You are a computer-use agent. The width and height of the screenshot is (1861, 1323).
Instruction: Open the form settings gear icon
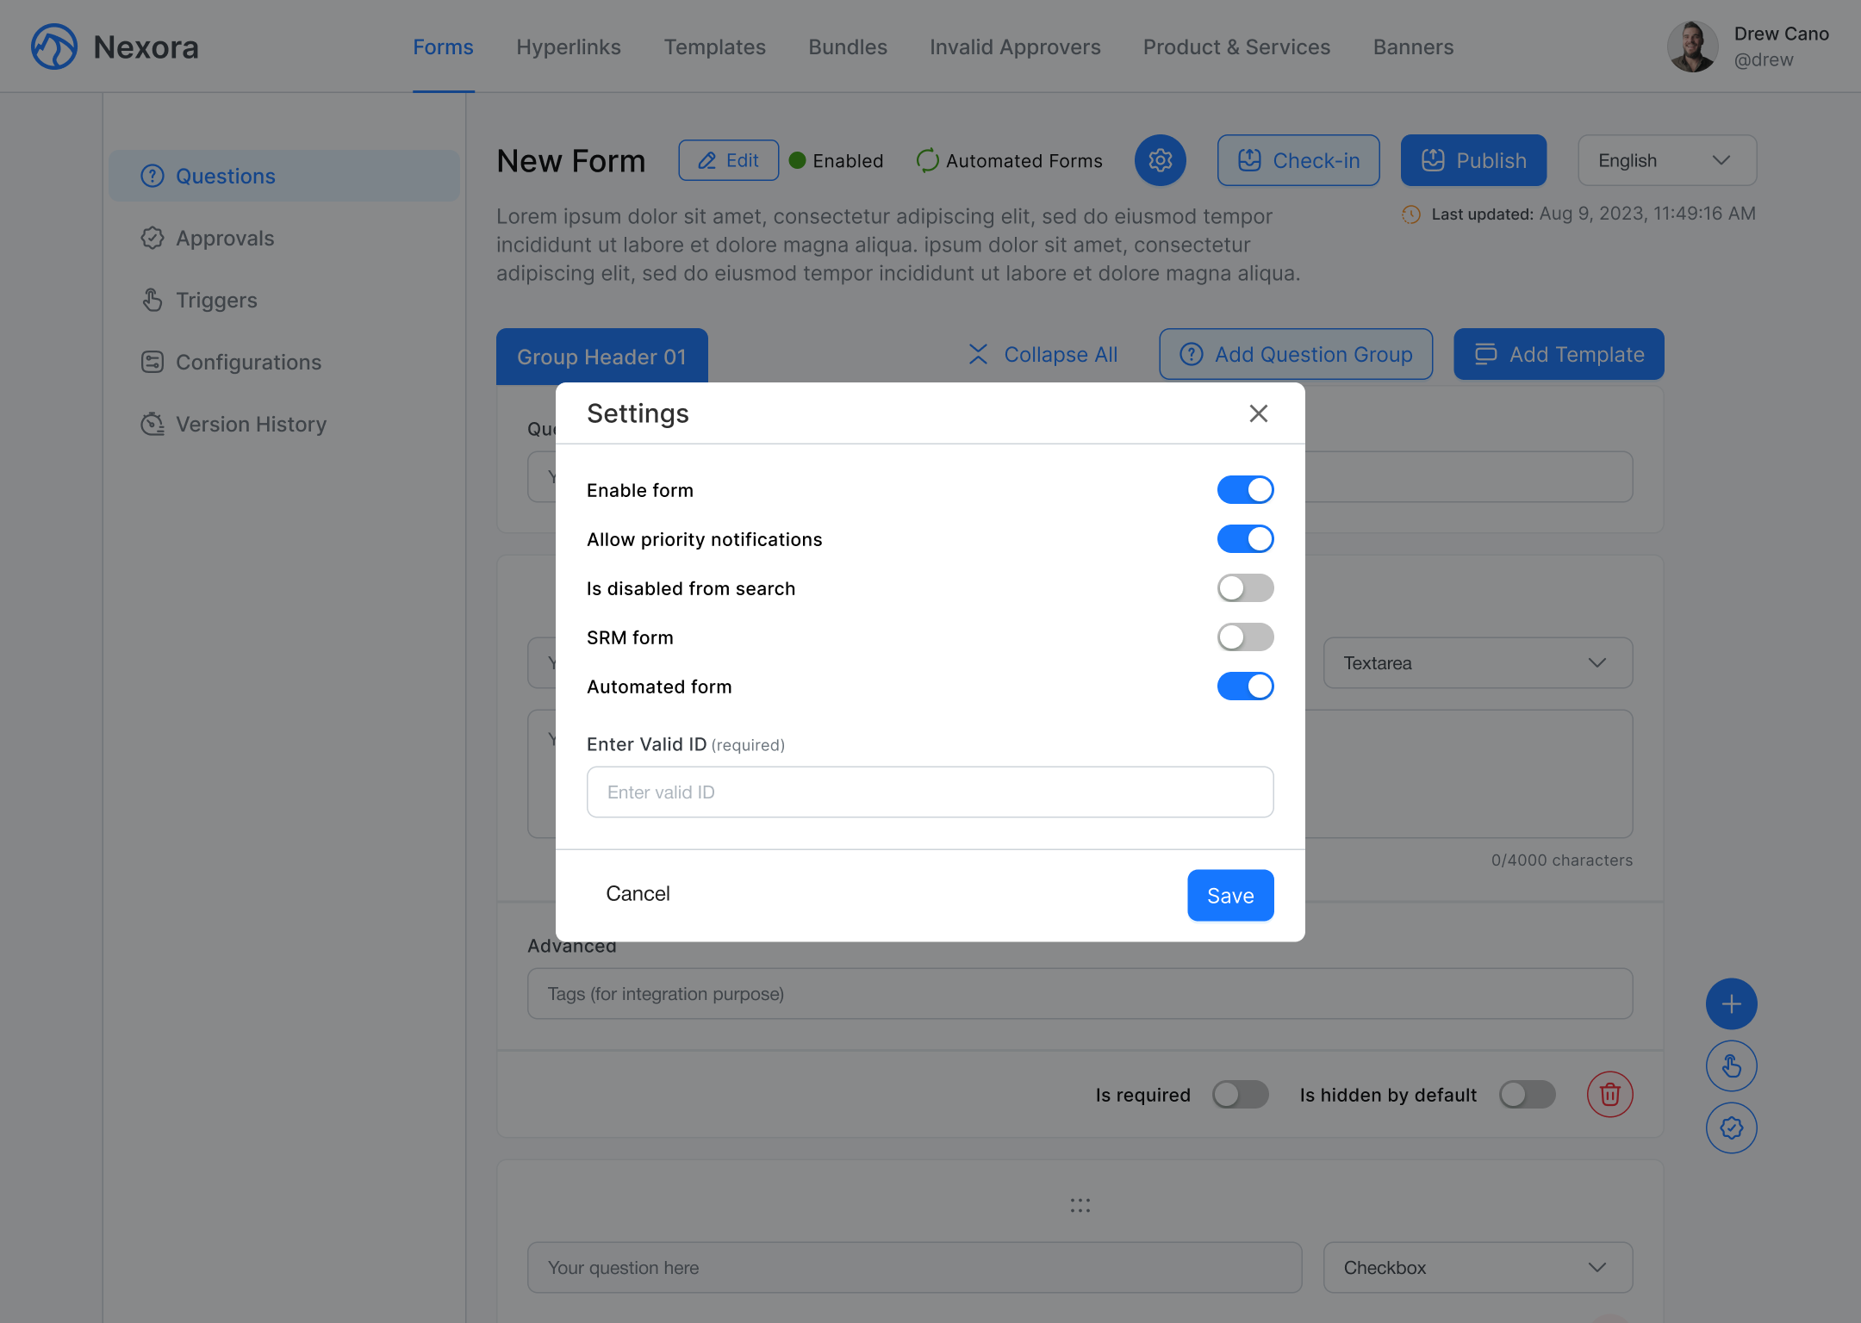tap(1160, 160)
